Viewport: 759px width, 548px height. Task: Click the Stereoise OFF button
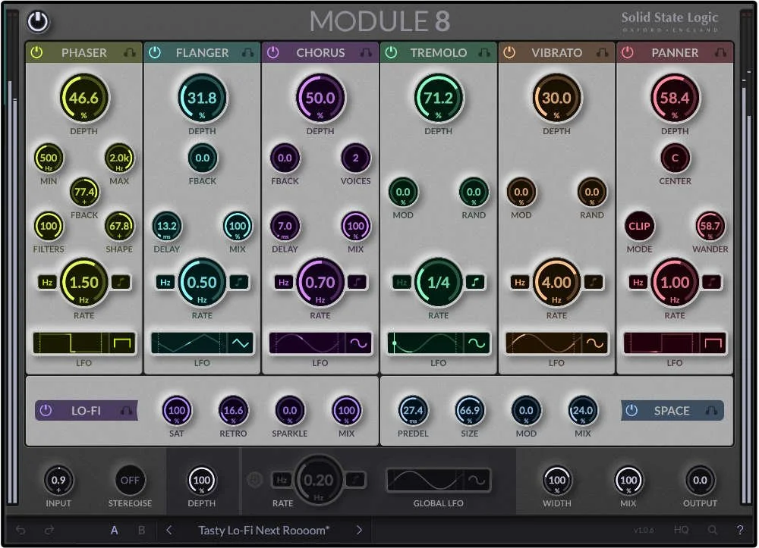tap(130, 480)
